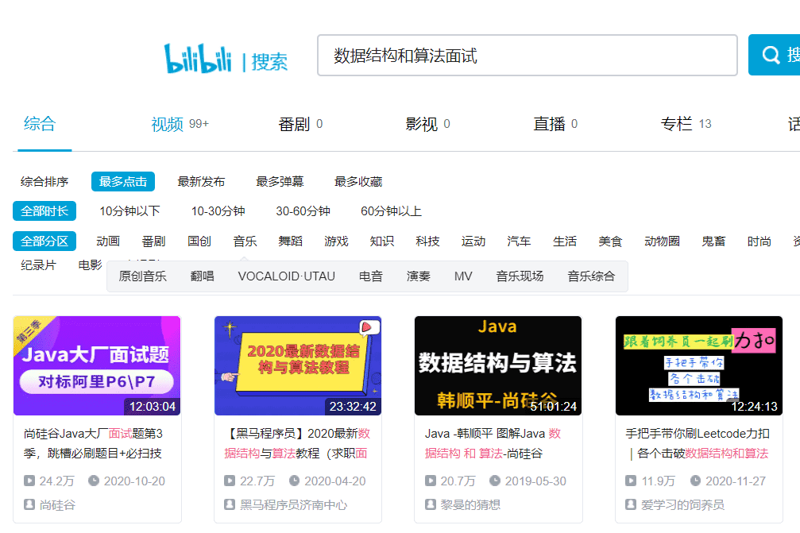
Task: Sort results by 最多收藏
Action: [358, 182]
